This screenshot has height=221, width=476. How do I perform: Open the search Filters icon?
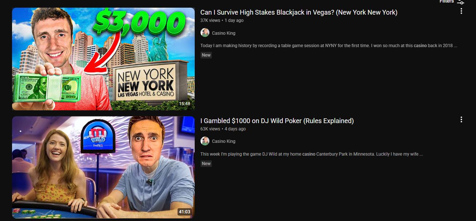tap(461, 2)
